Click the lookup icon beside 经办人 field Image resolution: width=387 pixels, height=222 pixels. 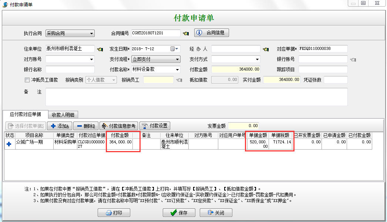click(x=266, y=49)
